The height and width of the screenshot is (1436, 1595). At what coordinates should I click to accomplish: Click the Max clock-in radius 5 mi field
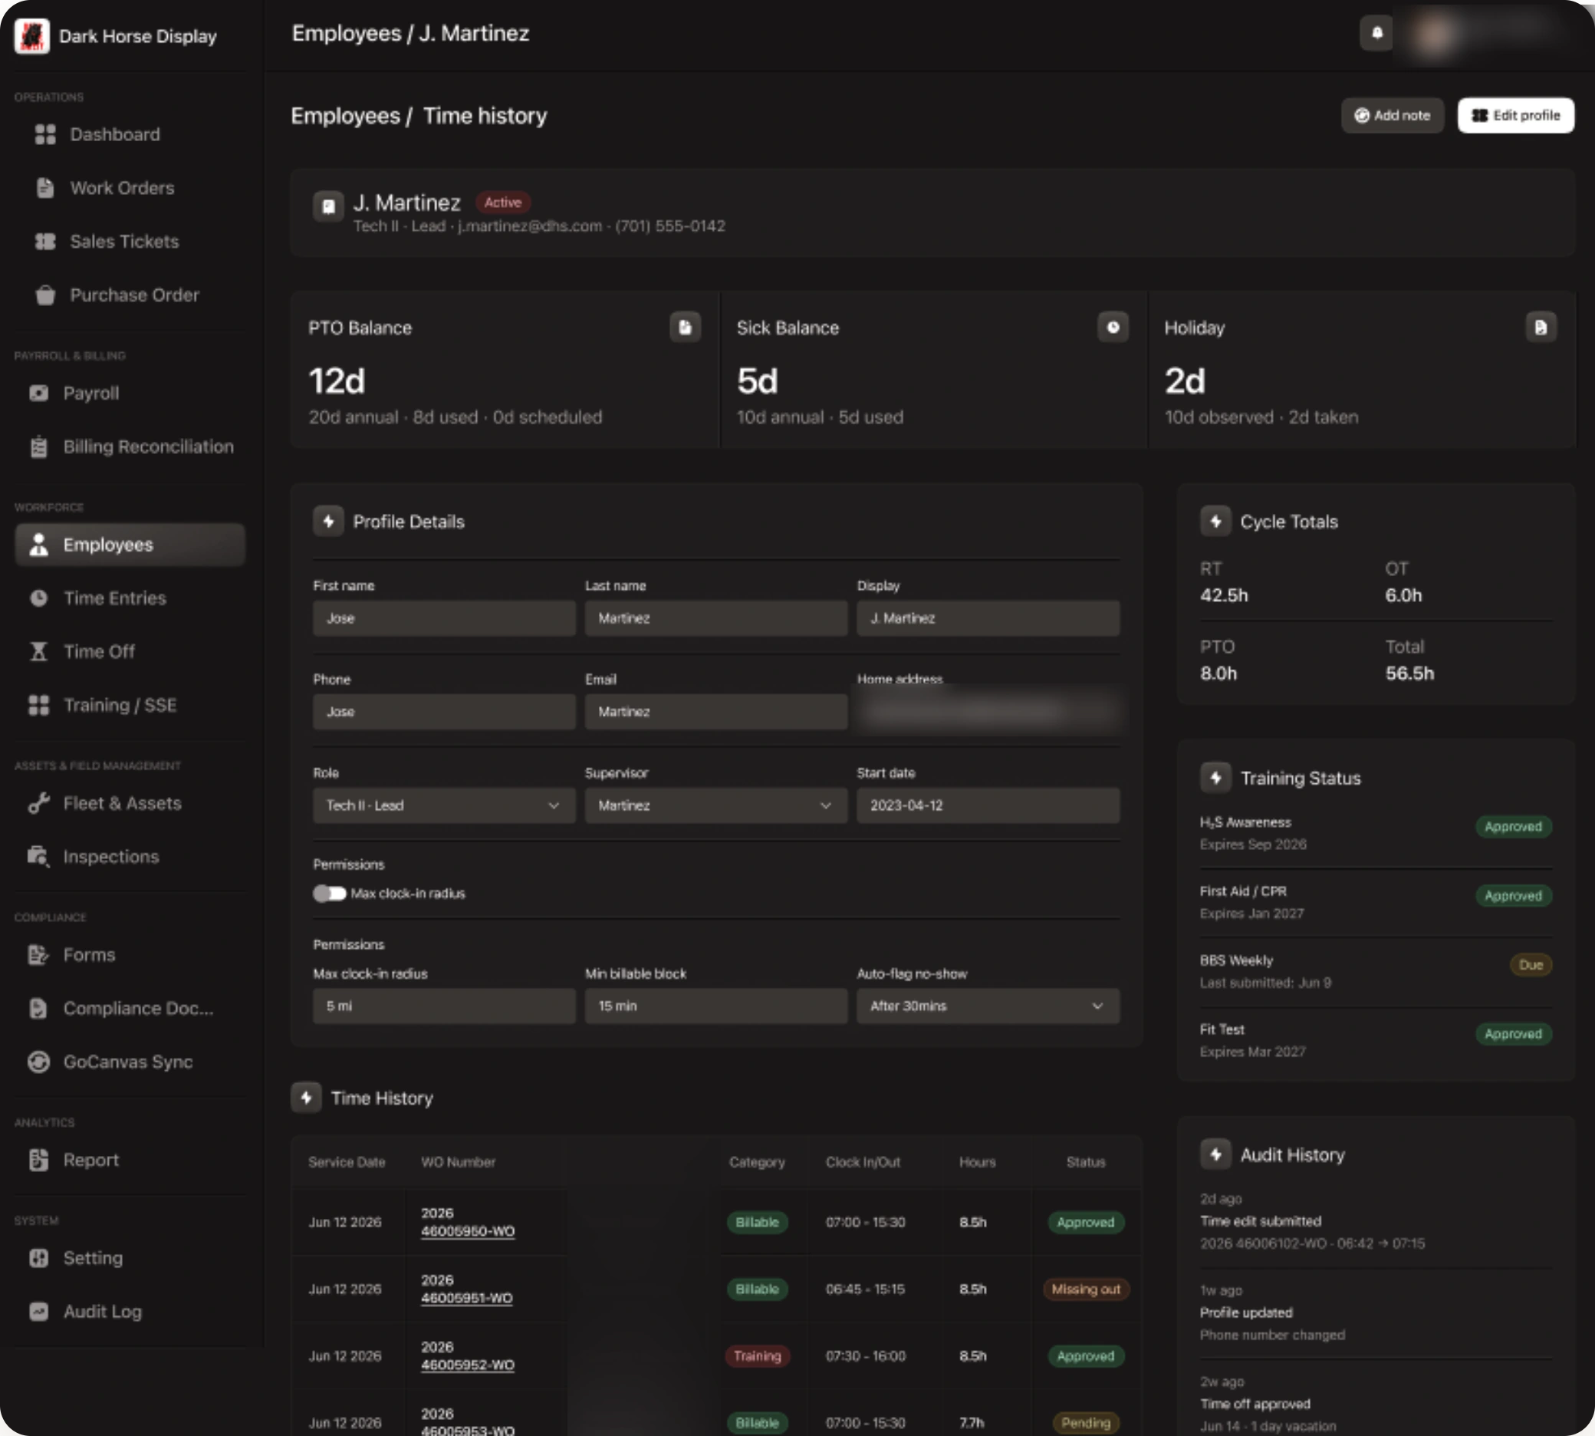pos(444,1006)
